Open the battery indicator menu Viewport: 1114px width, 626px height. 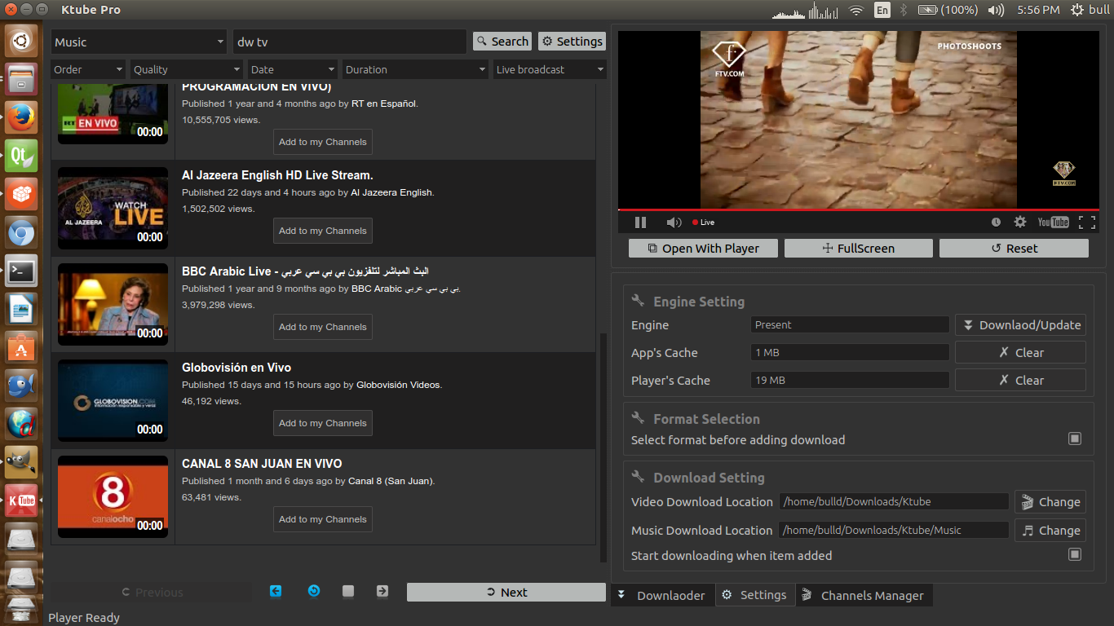click(948, 10)
